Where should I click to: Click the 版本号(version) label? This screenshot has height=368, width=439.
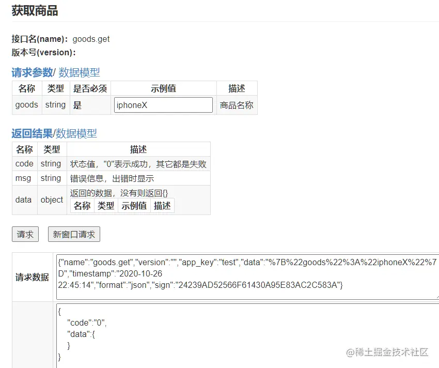[x=44, y=52]
